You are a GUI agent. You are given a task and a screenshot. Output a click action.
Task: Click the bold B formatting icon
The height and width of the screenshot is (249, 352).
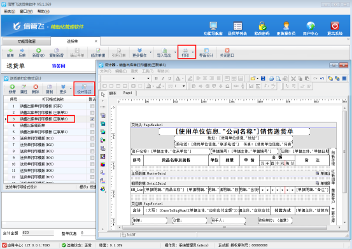156,78
